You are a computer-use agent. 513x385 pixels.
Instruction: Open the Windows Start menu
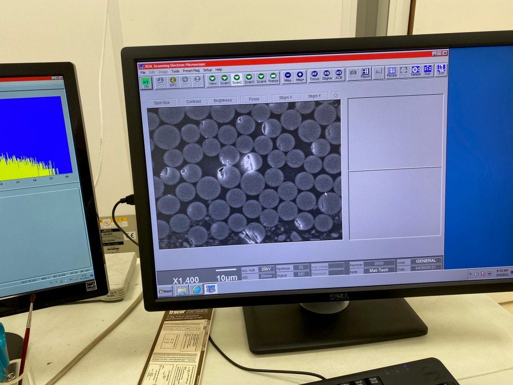point(165,291)
